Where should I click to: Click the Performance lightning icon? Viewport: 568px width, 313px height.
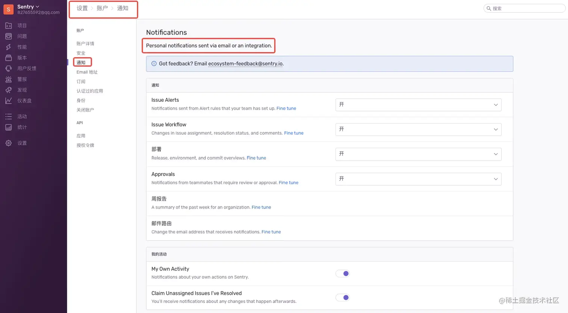point(9,47)
